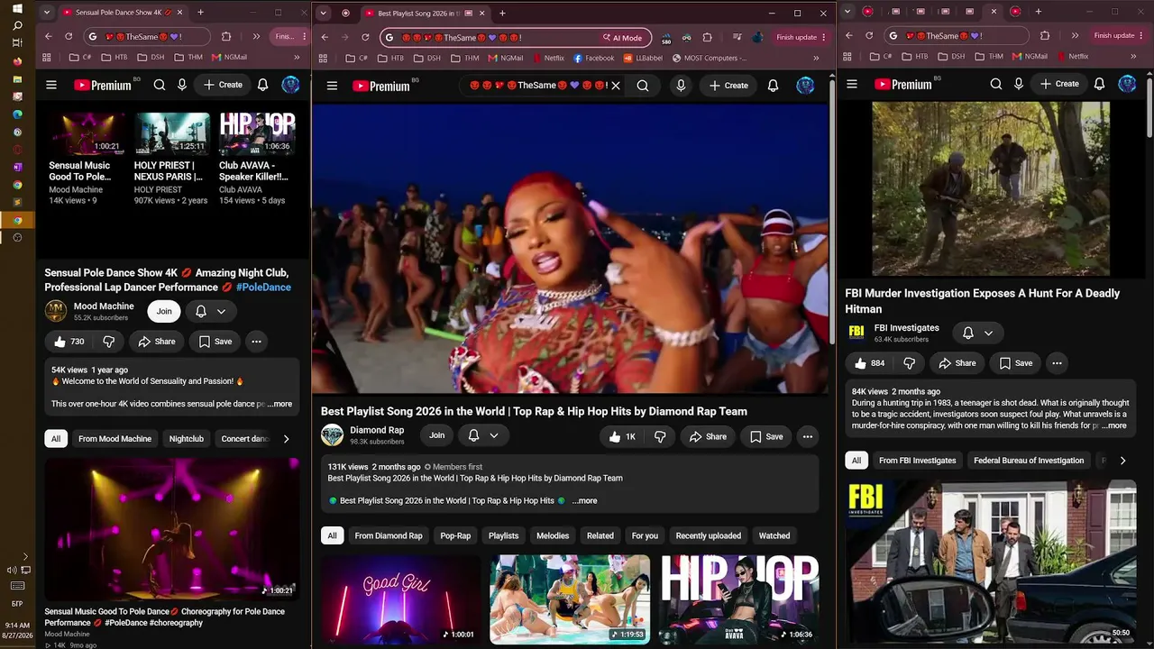Join the Mood Machine channel
Image resolution: width=1154 pixels, height=649 pixels.
pyautogui.click(x=164, y=311)
